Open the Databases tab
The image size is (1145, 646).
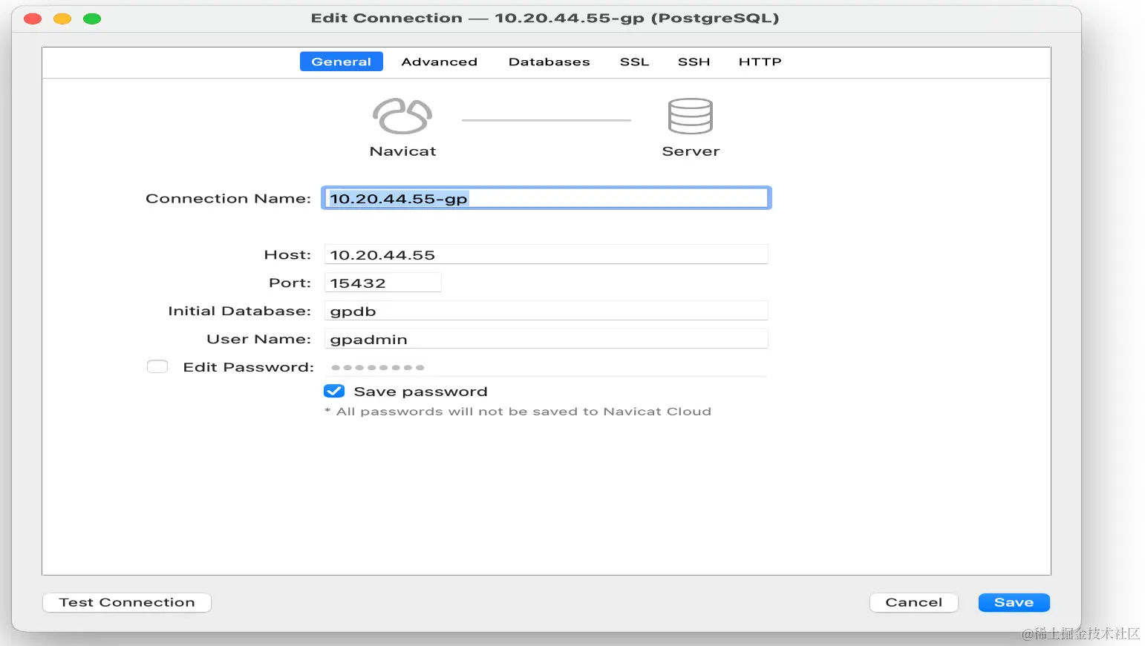click(549, 62)
